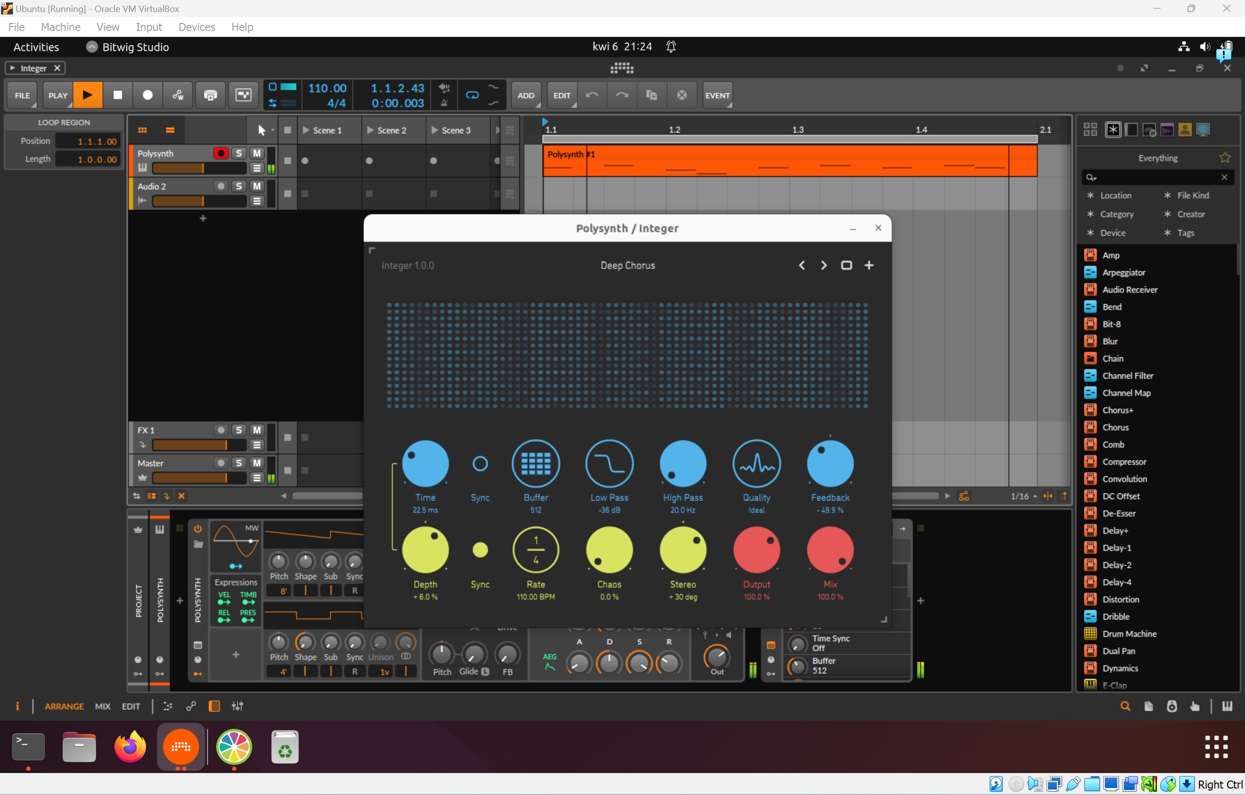The height and width of the screenshot is (795, 1245).
Task: Click the tempo display showing 110.00
Action: click(x=326, y=87)
